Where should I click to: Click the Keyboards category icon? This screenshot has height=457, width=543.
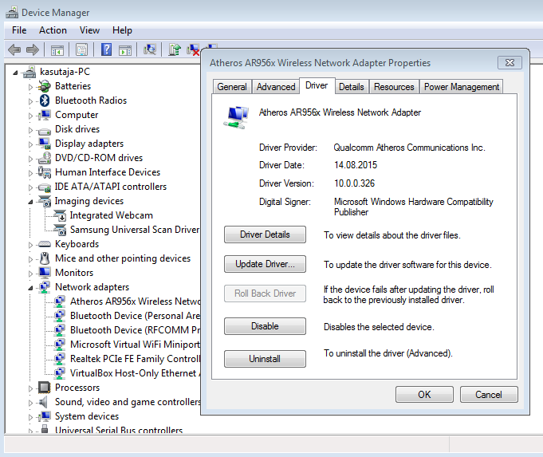point(45,244)
